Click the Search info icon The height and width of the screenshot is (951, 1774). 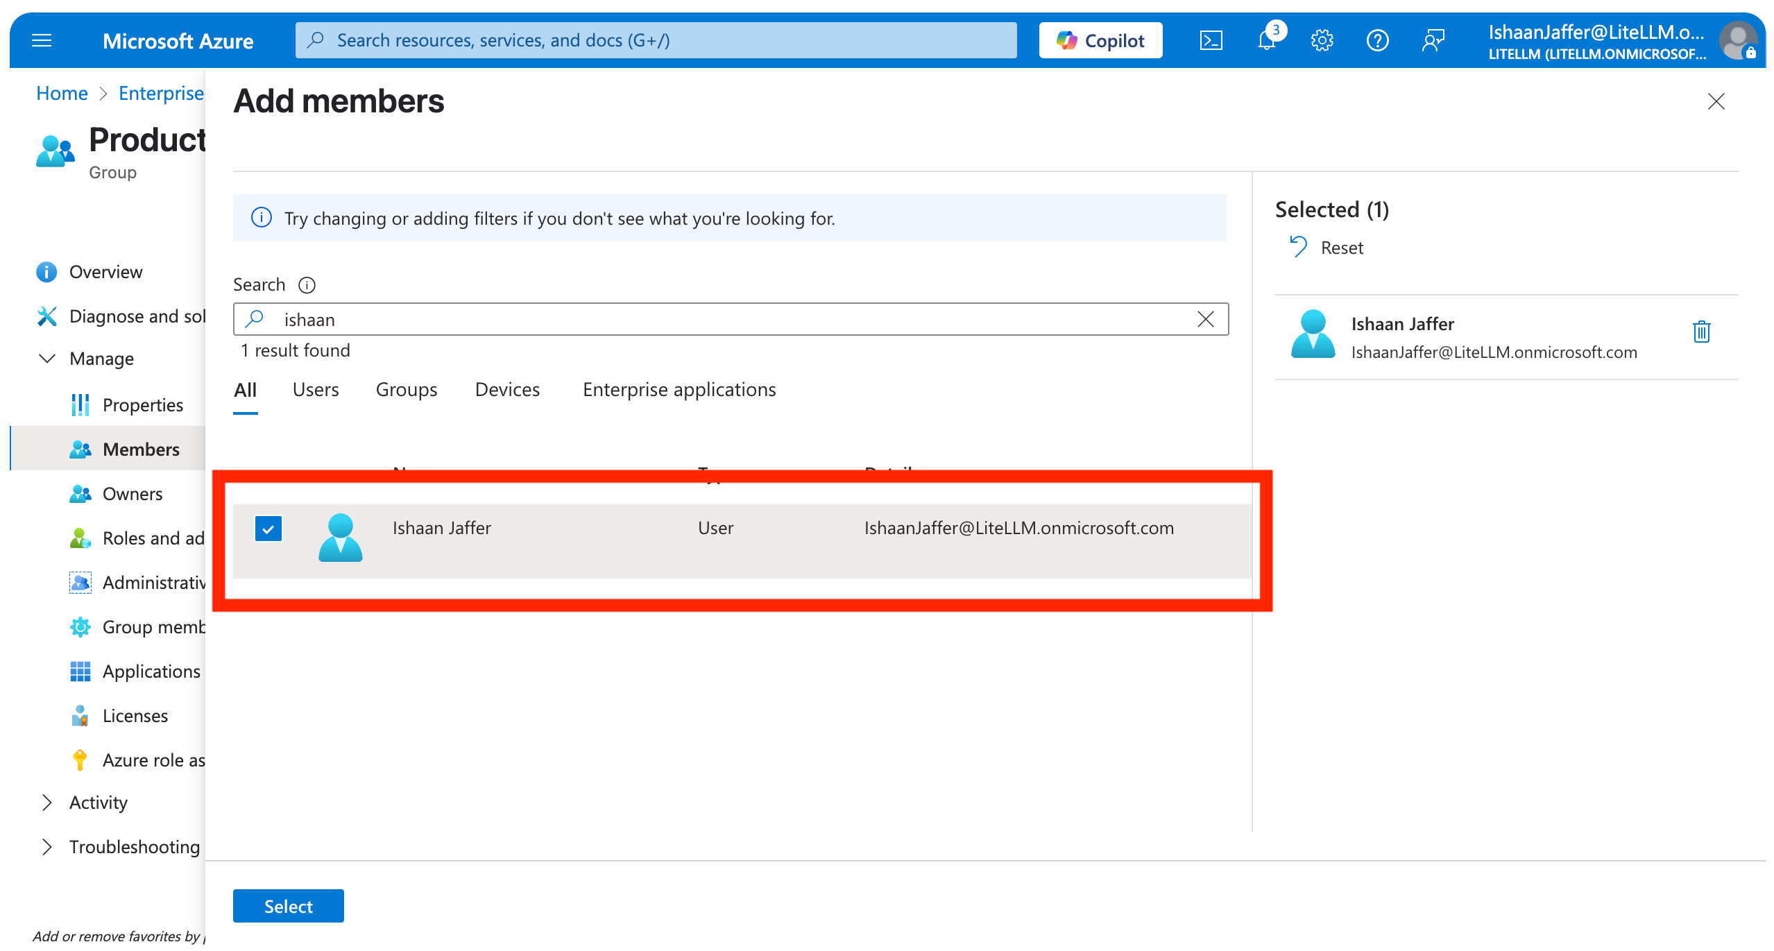tap(307, 285)
